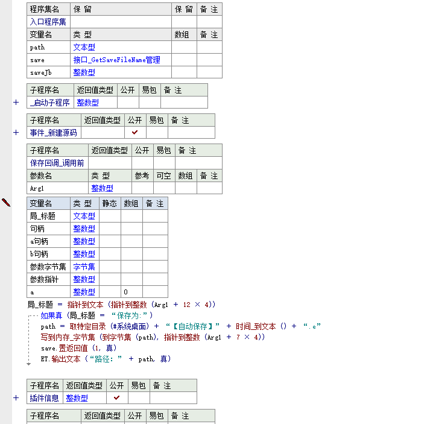Click 时间_到文本 function call
The width and height of the screenshot is (427, 424).
pyautogui.click(x=256, y=326)
